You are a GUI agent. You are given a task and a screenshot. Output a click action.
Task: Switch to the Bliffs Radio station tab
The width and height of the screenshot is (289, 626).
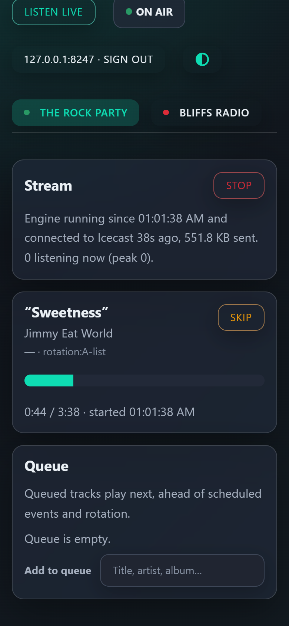point(206,113)
